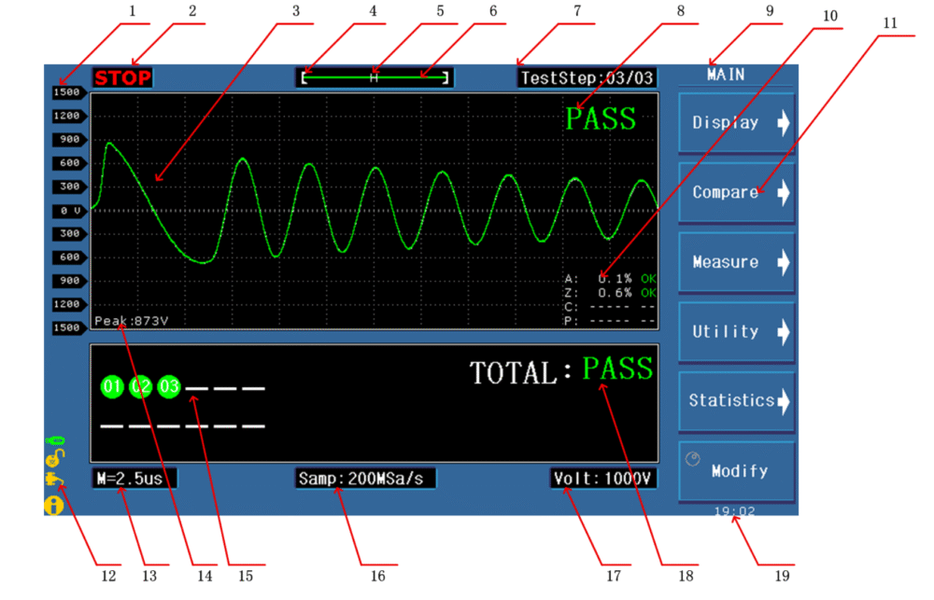The height and width of the screenshot is (600, 934).
Task: Click the red STOP status indicator
Action: coord(122,78)
